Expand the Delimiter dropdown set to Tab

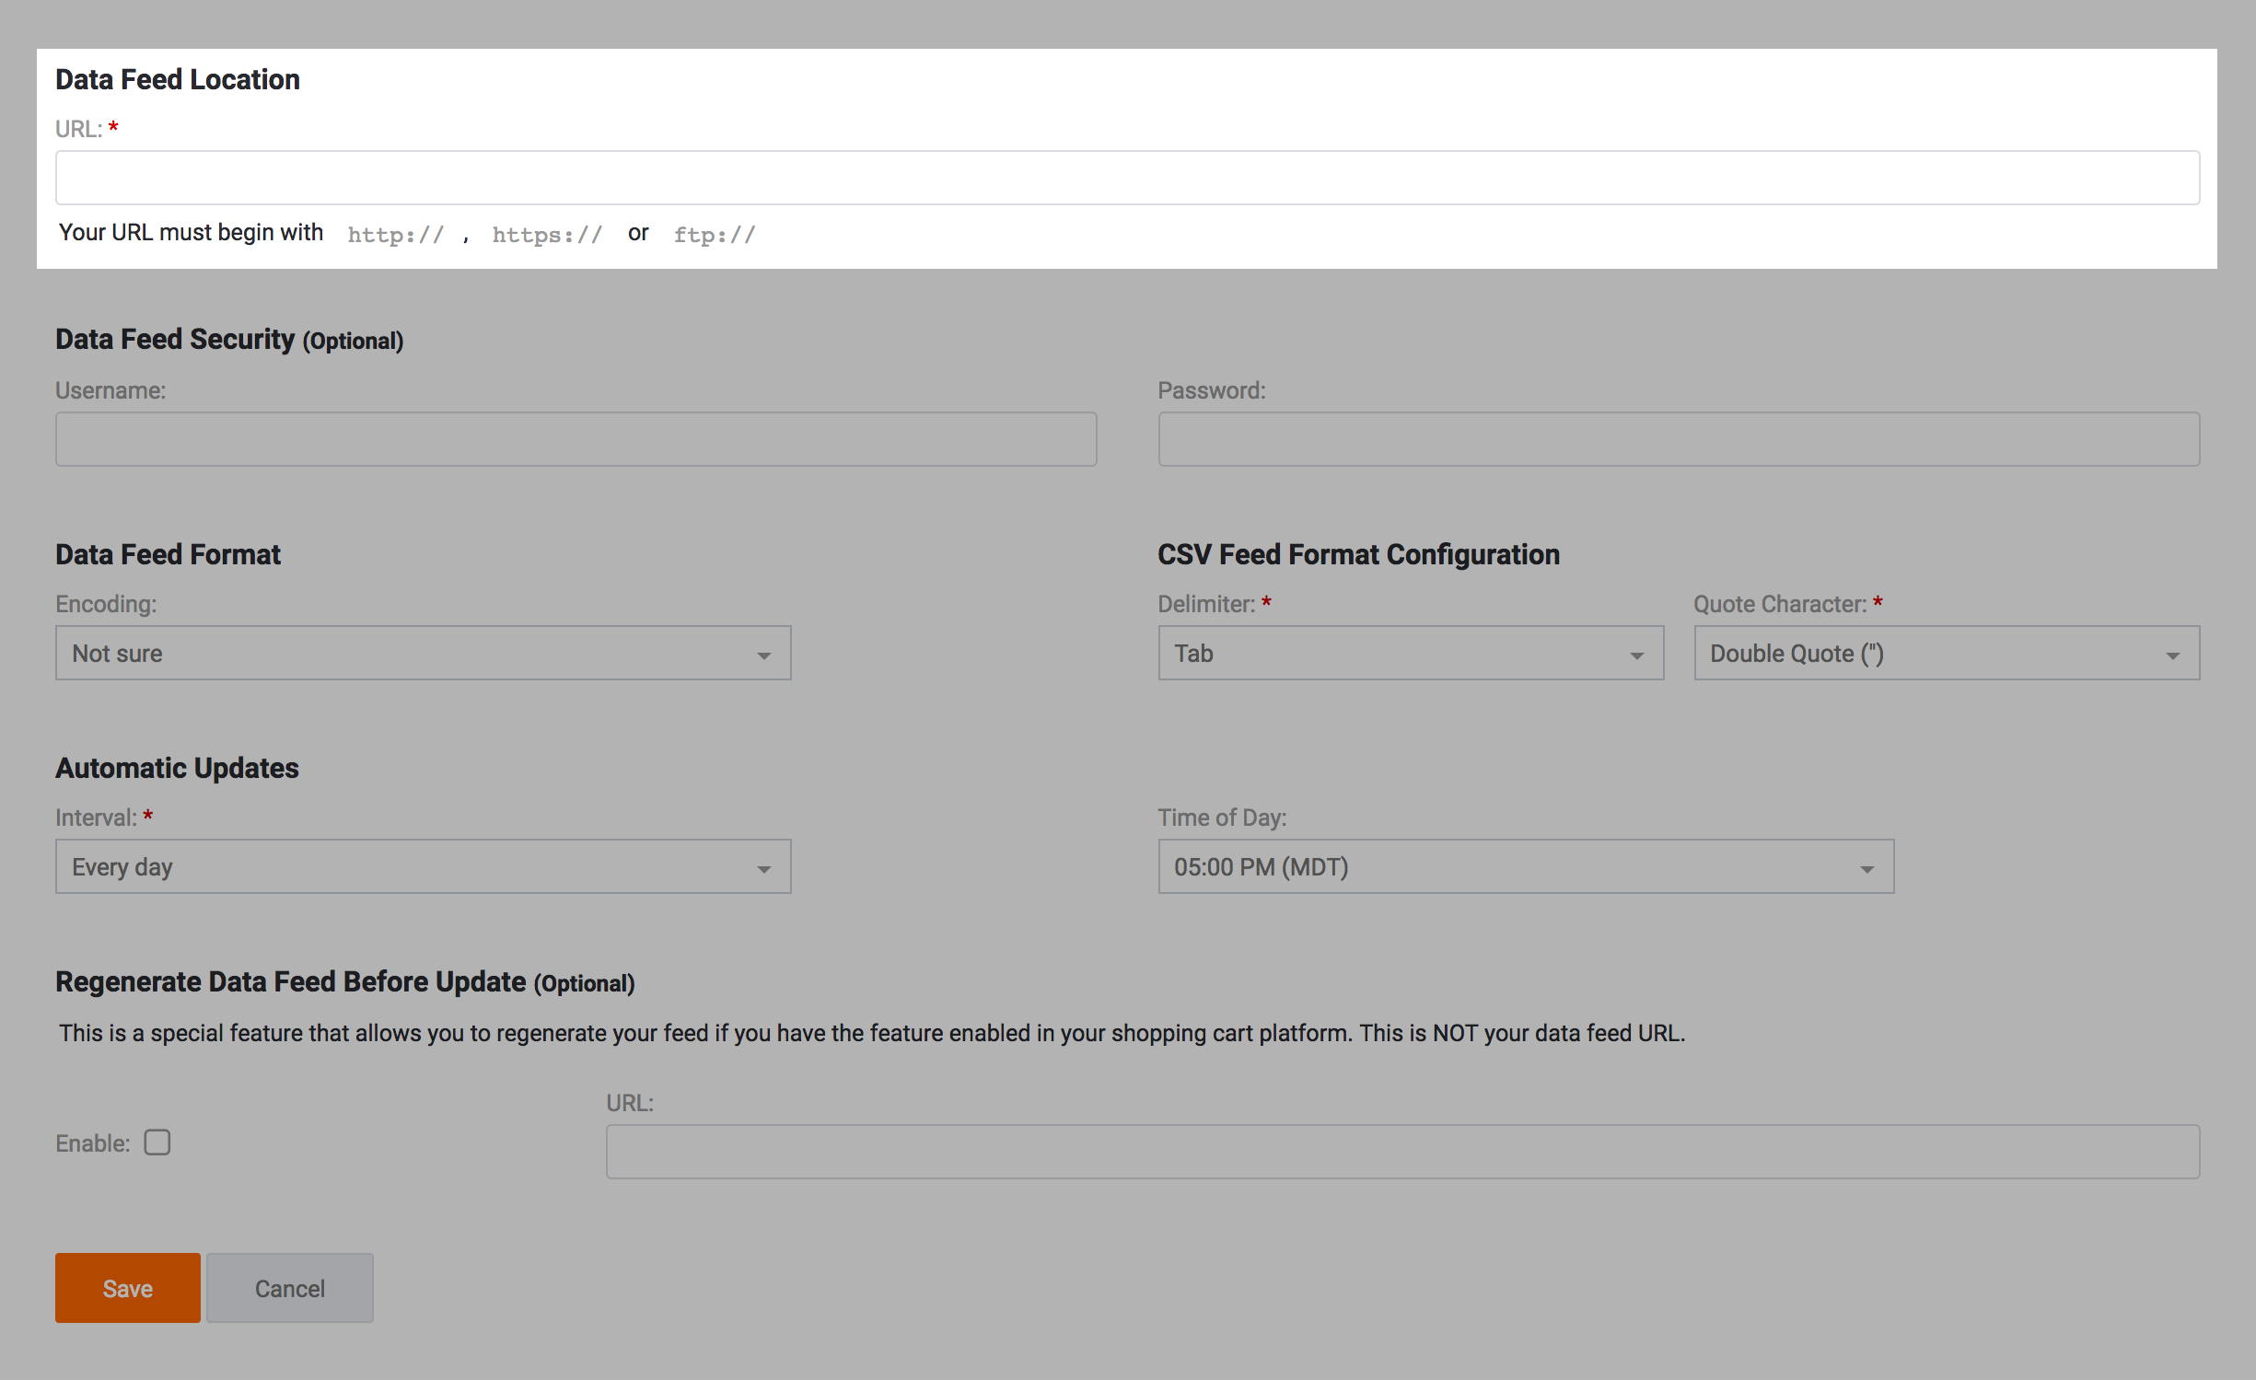point(1410,654)
